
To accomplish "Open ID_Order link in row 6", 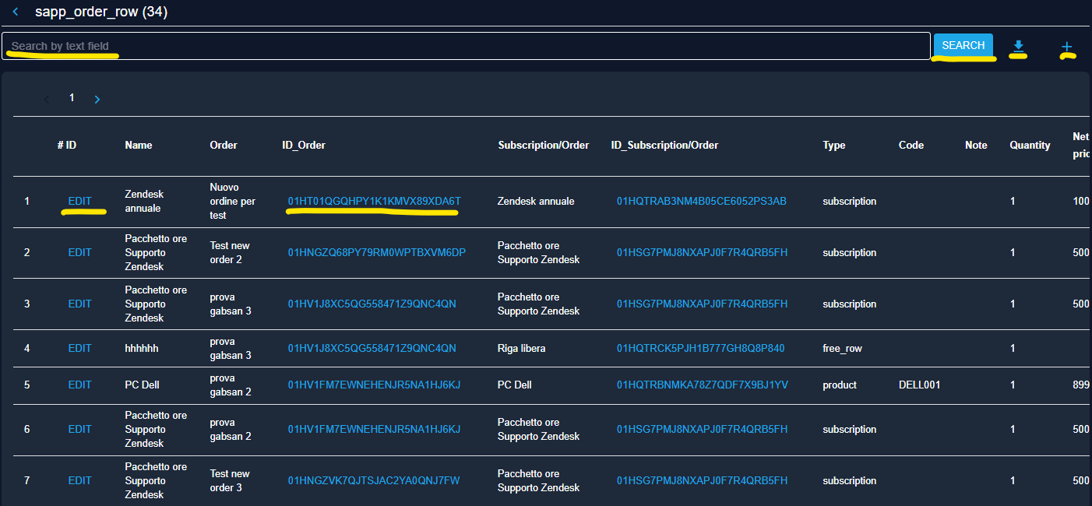I will tap(374, 430).
